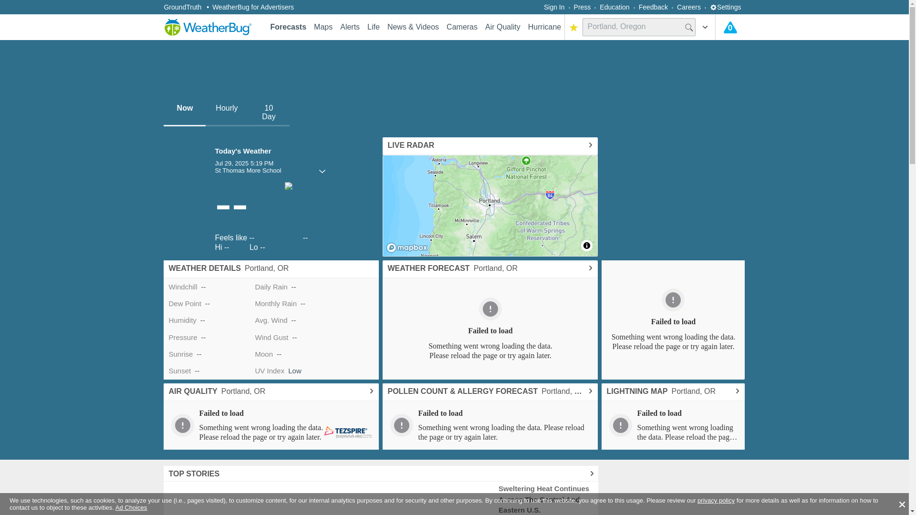916x515 pixels.
Task: Open the Air Quality menu item
Action: click(x=502, y=27)
